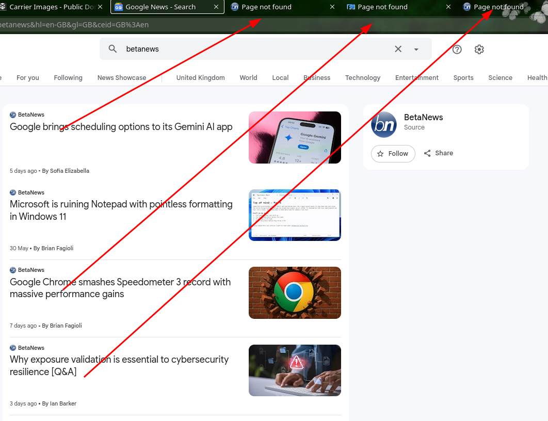Open Chrome Speedometer 3 record article
This screenshot has width=548, height=421.
click(x=120, y=288)
